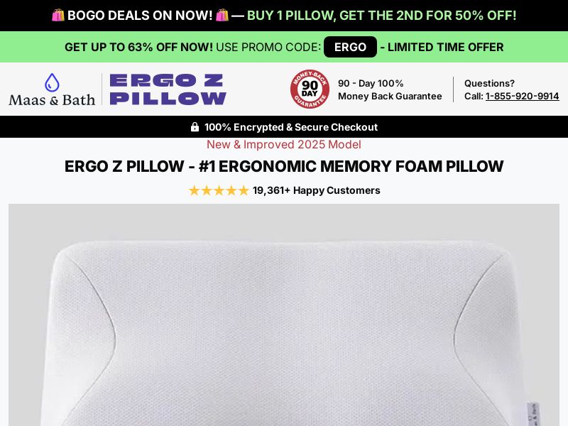Click the 90 Day money-back guarantee badge
This screenshot has width=568, height=426.
[x=310, y=89]
